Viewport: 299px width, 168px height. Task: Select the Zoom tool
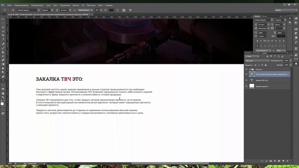[x=3, y=98]
